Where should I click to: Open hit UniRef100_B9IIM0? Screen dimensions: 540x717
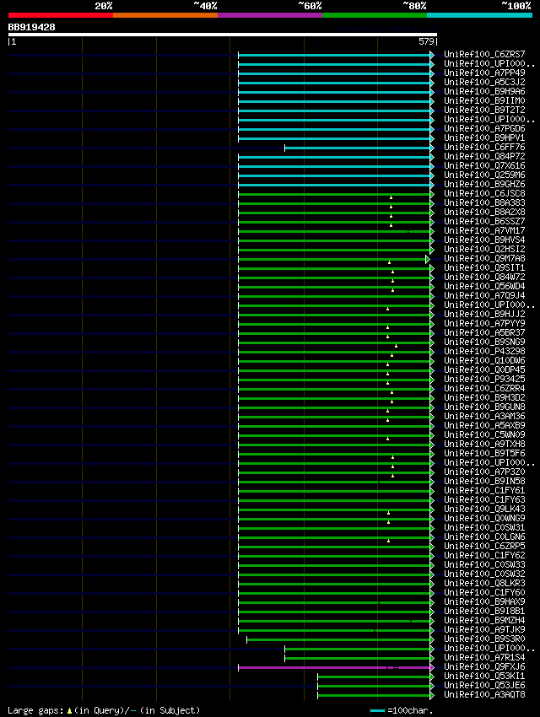[484, 100]
